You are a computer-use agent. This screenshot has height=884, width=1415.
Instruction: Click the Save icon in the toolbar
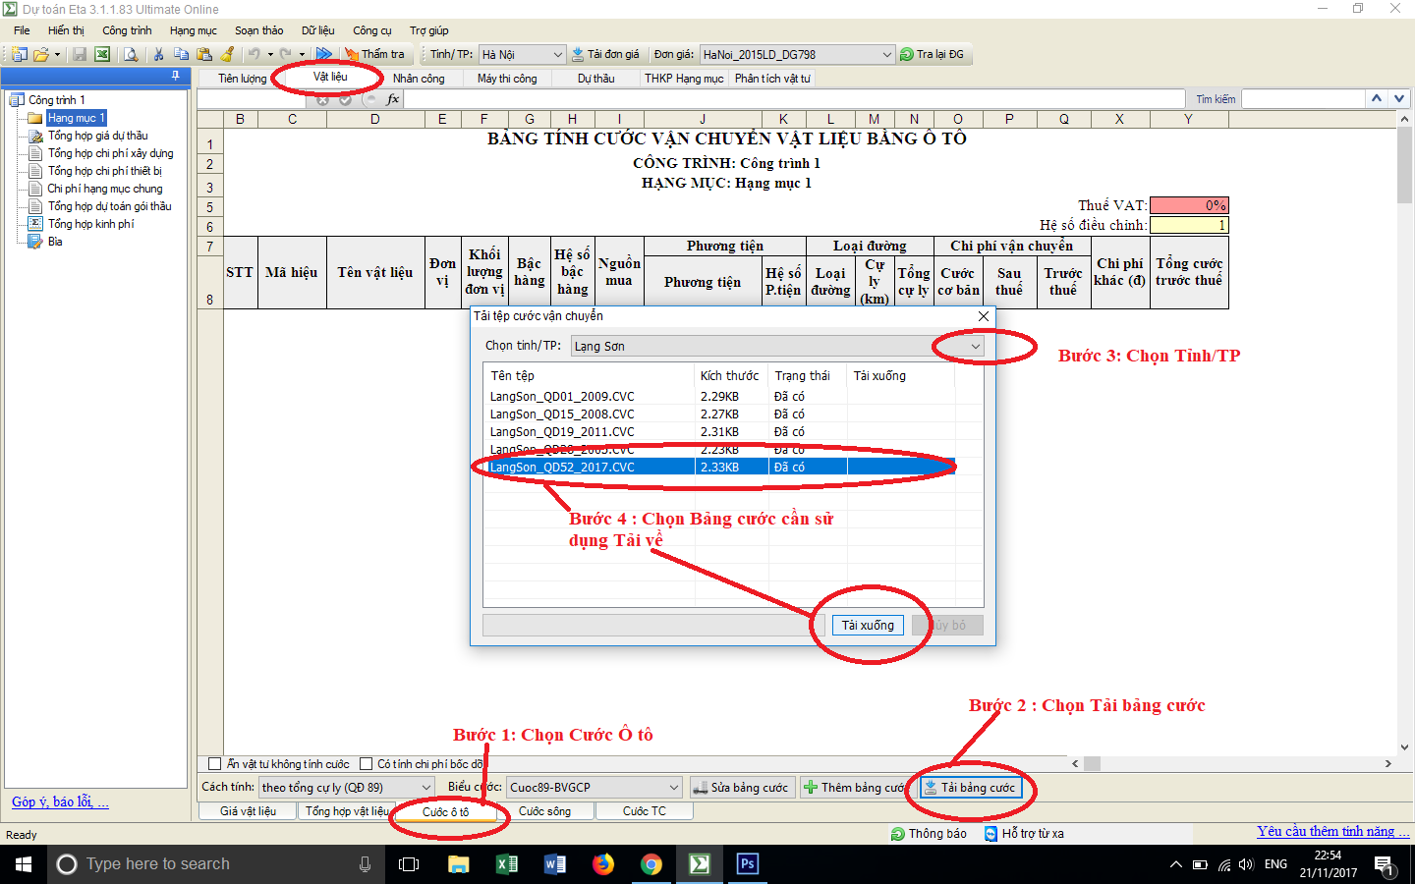[80, 55]
